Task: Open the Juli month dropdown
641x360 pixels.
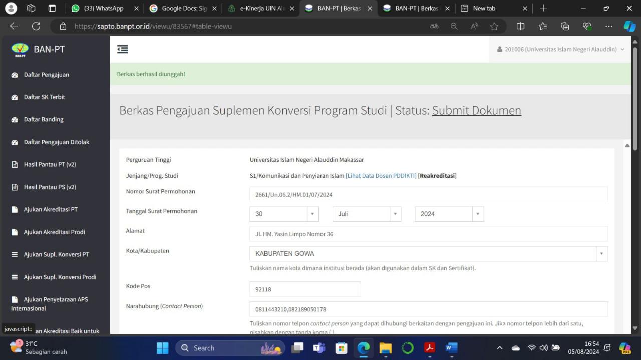Action: pos(395,214)
